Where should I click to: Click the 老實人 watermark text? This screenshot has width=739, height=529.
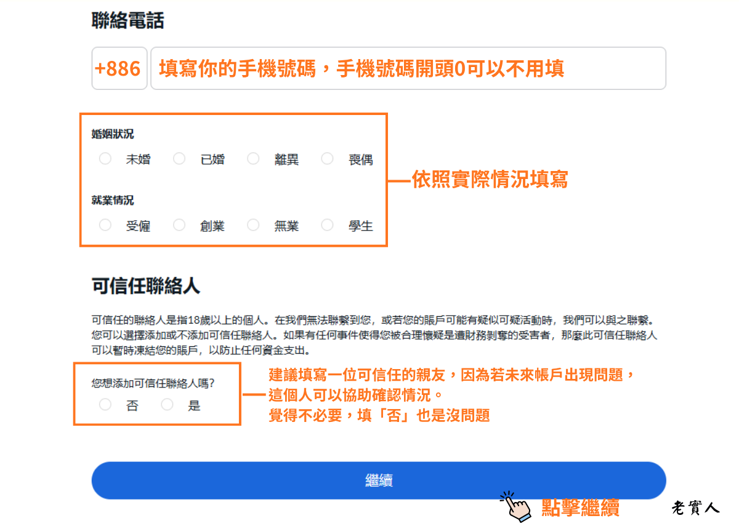[695, 509]
